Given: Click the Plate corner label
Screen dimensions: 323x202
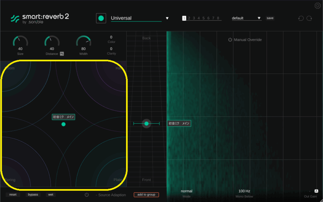Looking at the screenshot, I should pos(118,180).
